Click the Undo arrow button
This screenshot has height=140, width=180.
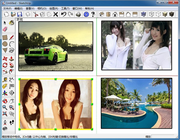(x=64, y=14)
